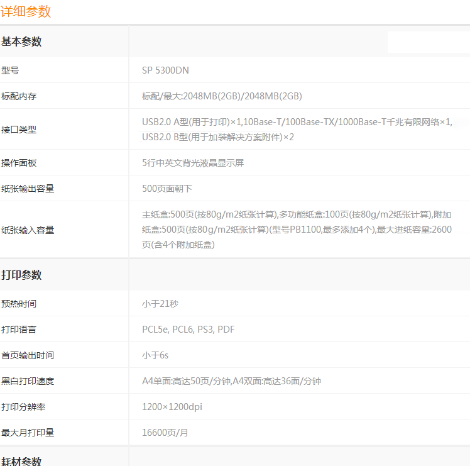Select the 1200×1200dpi value

pos(172,407)
